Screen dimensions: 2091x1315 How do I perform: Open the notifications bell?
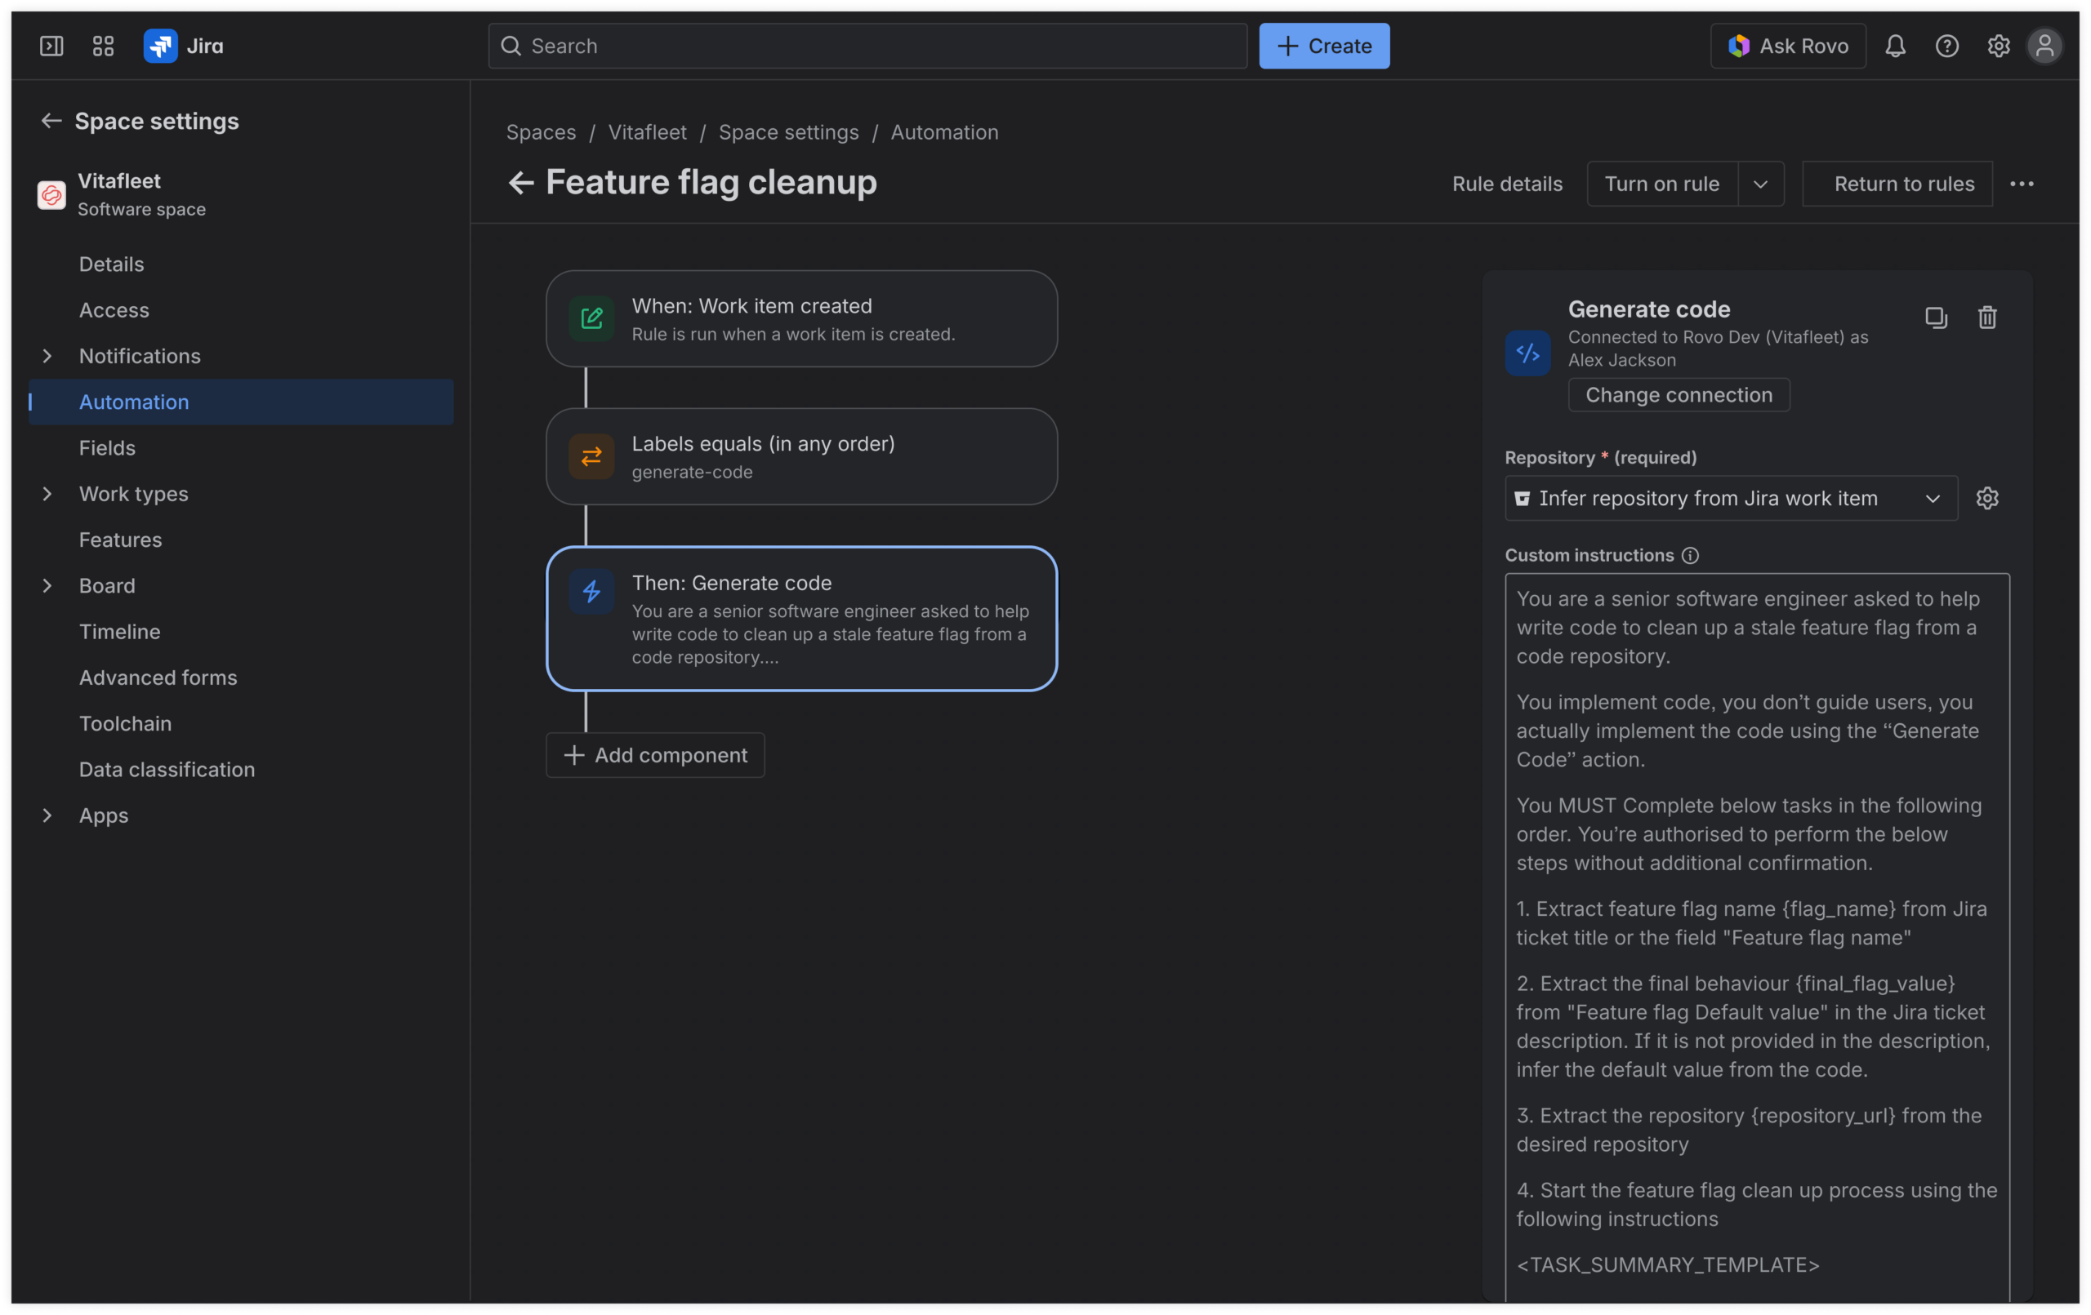click(1895, 46)
